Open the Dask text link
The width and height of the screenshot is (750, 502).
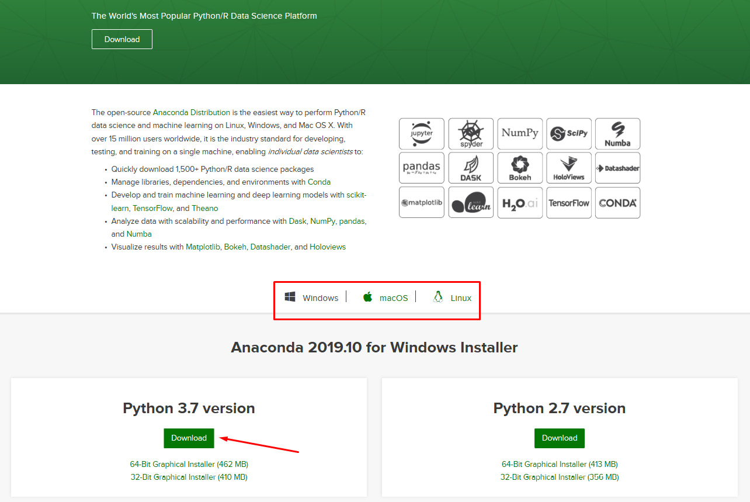pyautogui.click(x=297, y=221)
